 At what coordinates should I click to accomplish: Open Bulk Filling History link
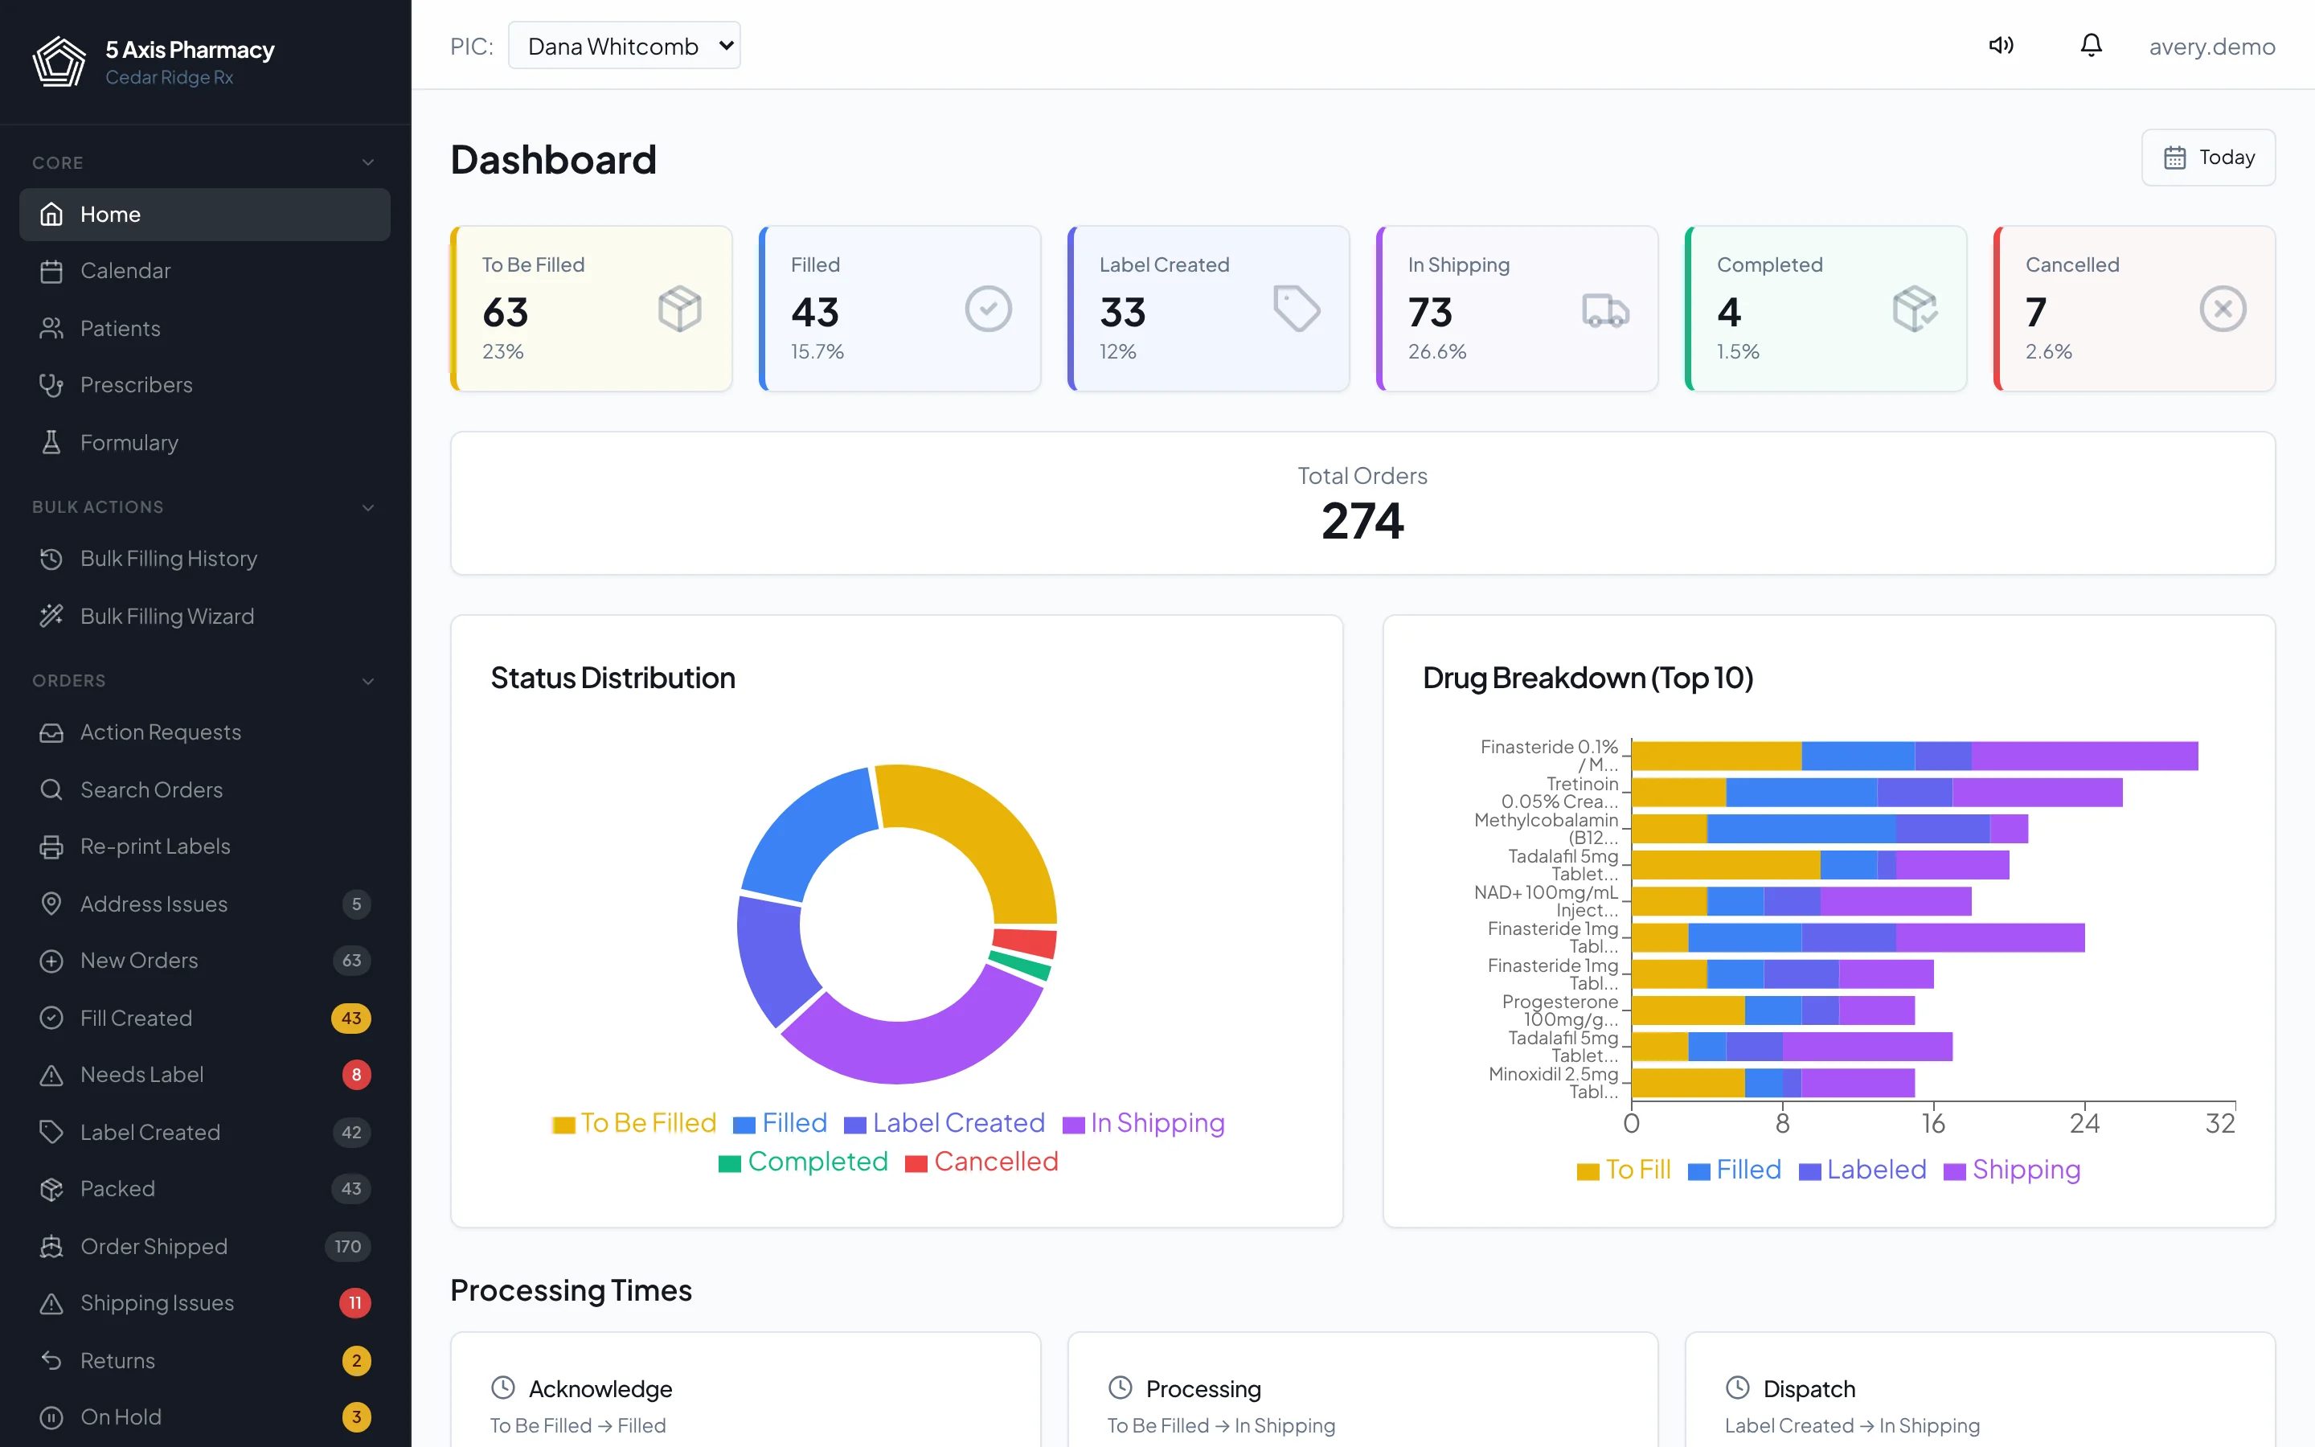(x=205, y=558)
